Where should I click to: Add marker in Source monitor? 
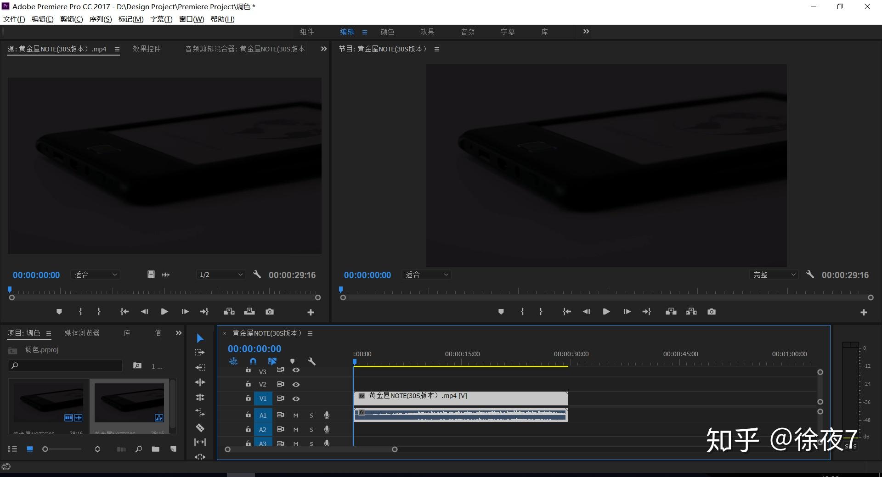[59, 312]
